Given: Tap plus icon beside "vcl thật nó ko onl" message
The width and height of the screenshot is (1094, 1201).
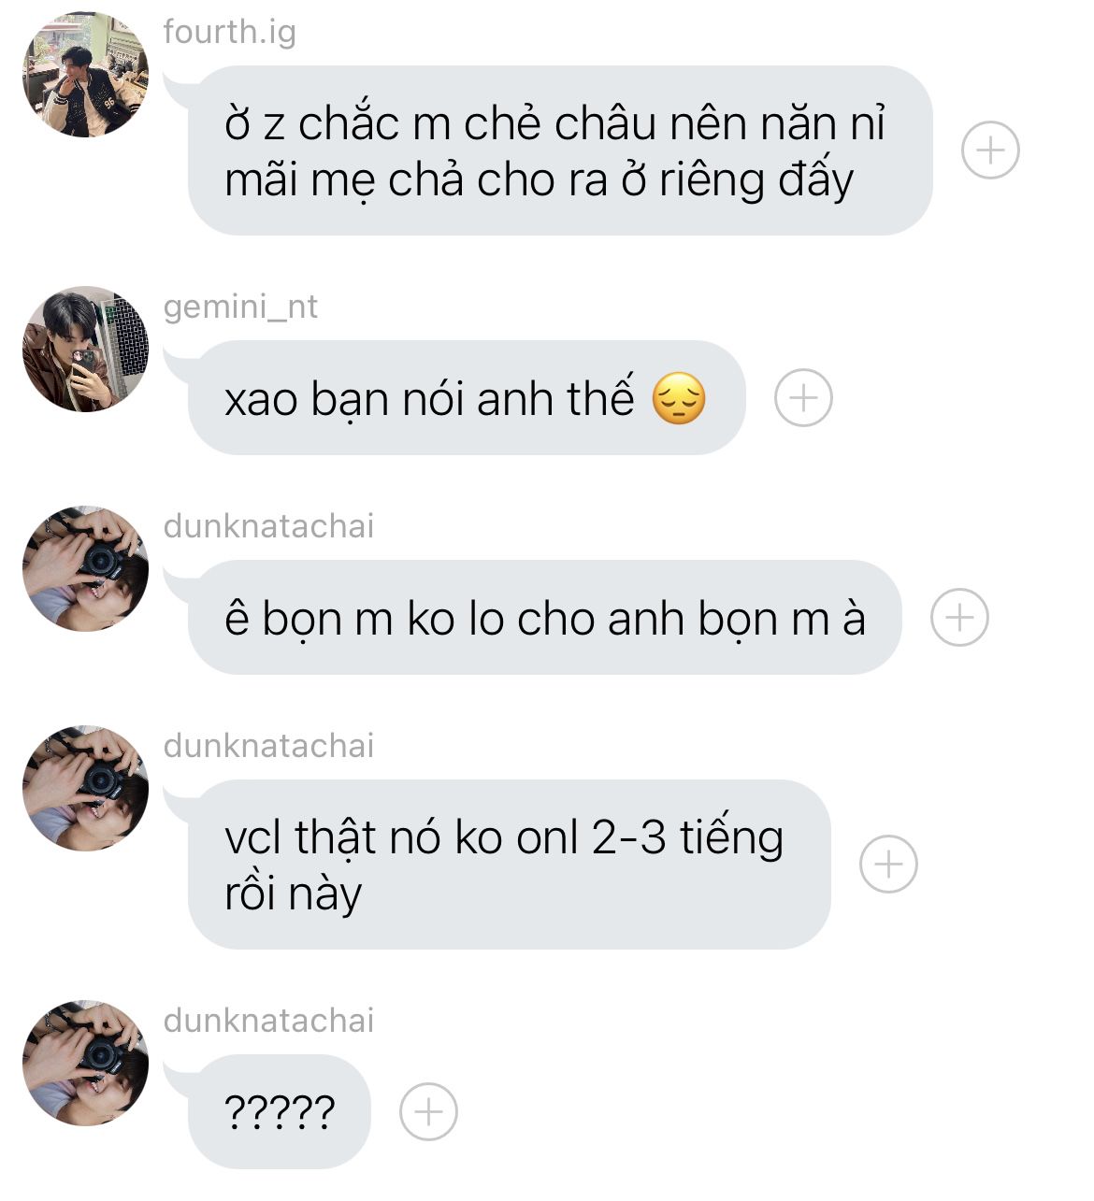Looking at the screenshot, I should click(x=888, y=864).
